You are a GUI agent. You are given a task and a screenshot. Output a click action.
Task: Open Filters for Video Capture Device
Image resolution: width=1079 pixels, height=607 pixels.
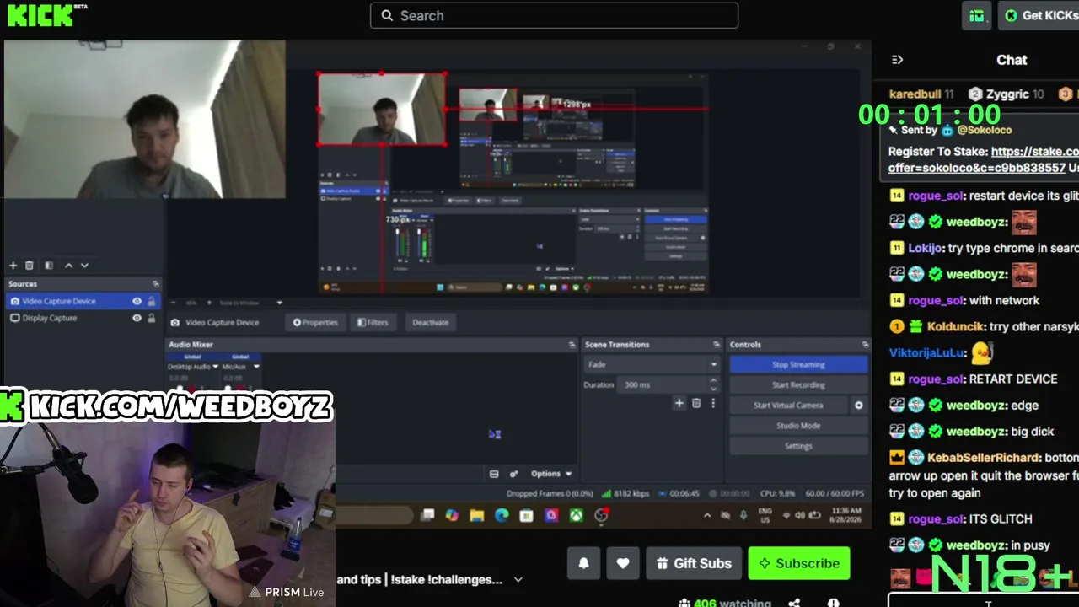tap(373, 322)
